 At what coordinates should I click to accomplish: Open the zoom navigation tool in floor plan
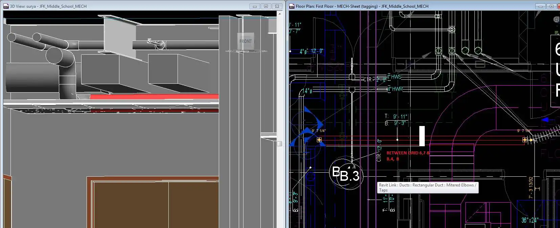[556, 20]
